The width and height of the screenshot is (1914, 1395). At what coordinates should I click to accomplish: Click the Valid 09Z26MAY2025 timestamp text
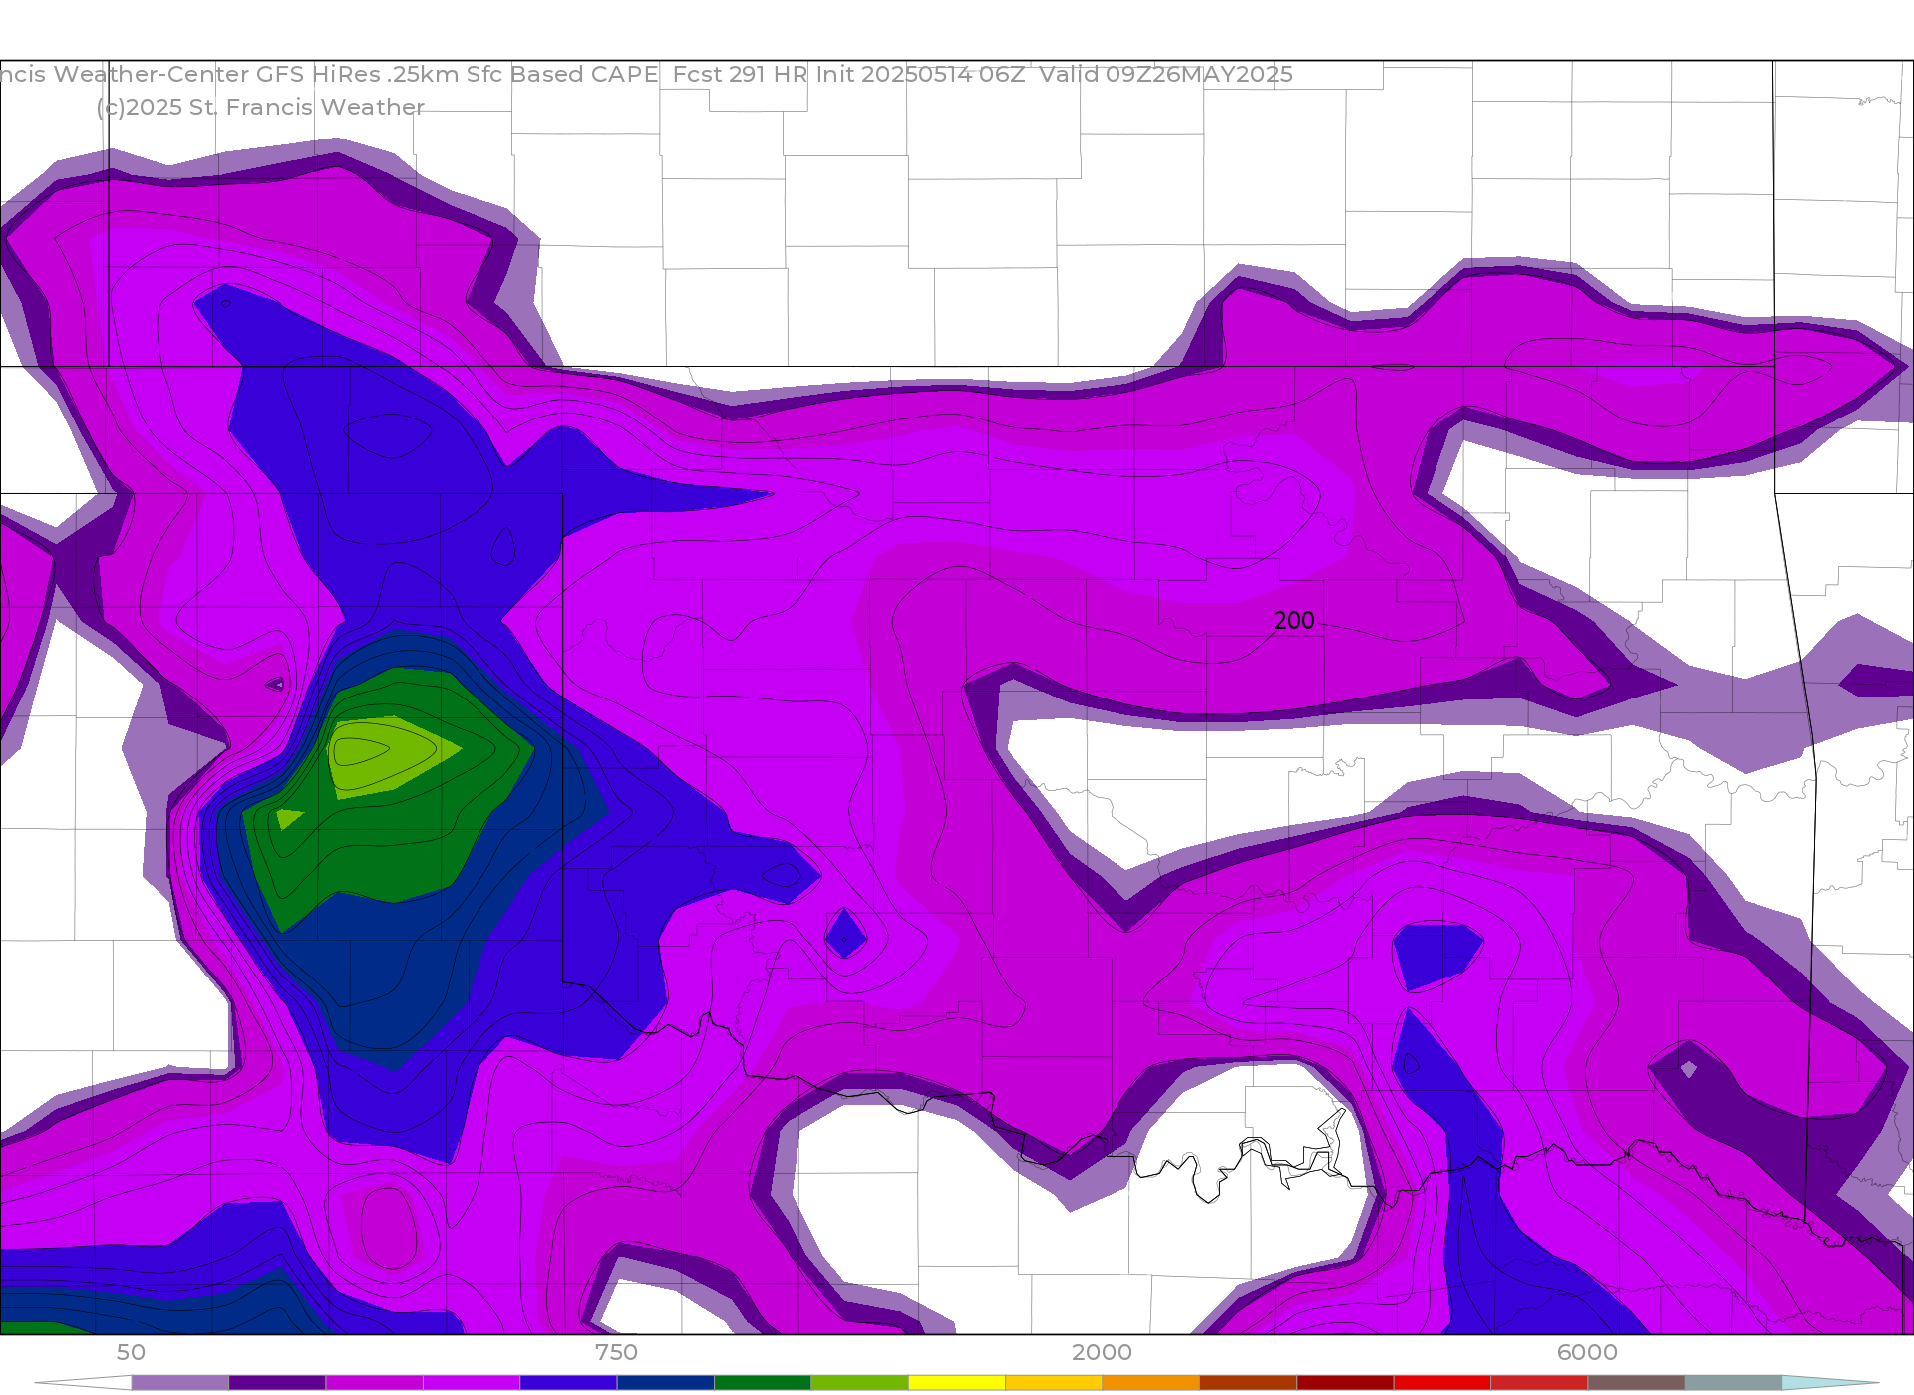1165,74
